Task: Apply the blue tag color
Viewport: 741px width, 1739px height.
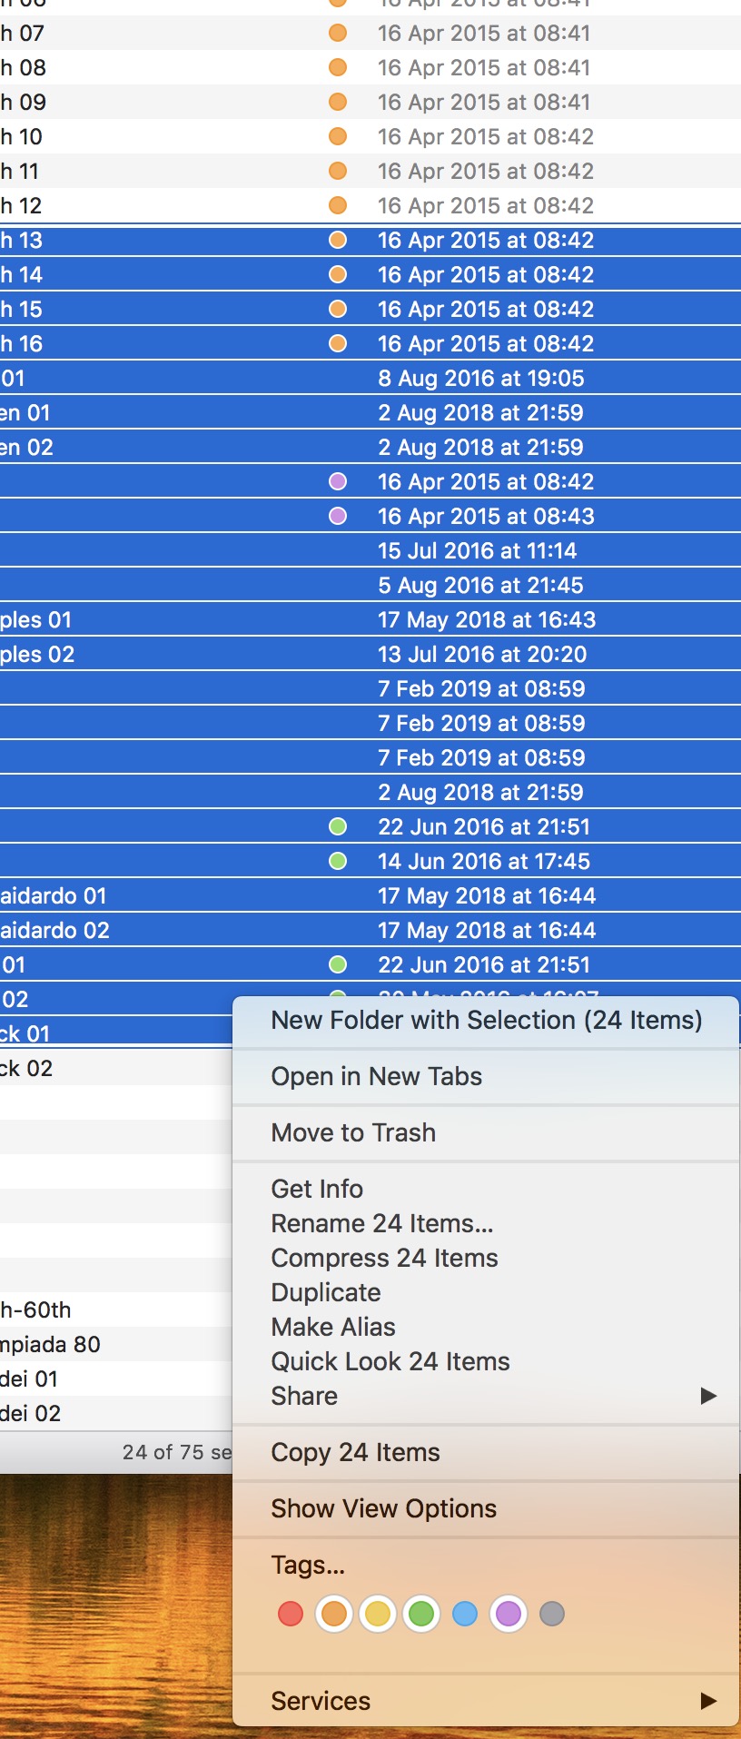Action: click(x=465, y=1614)
